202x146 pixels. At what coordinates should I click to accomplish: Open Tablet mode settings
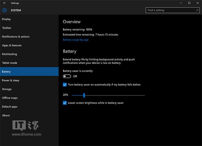click(x=9, y=63)
